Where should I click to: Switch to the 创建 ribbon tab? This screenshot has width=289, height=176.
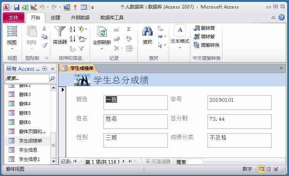coord(56,18)
